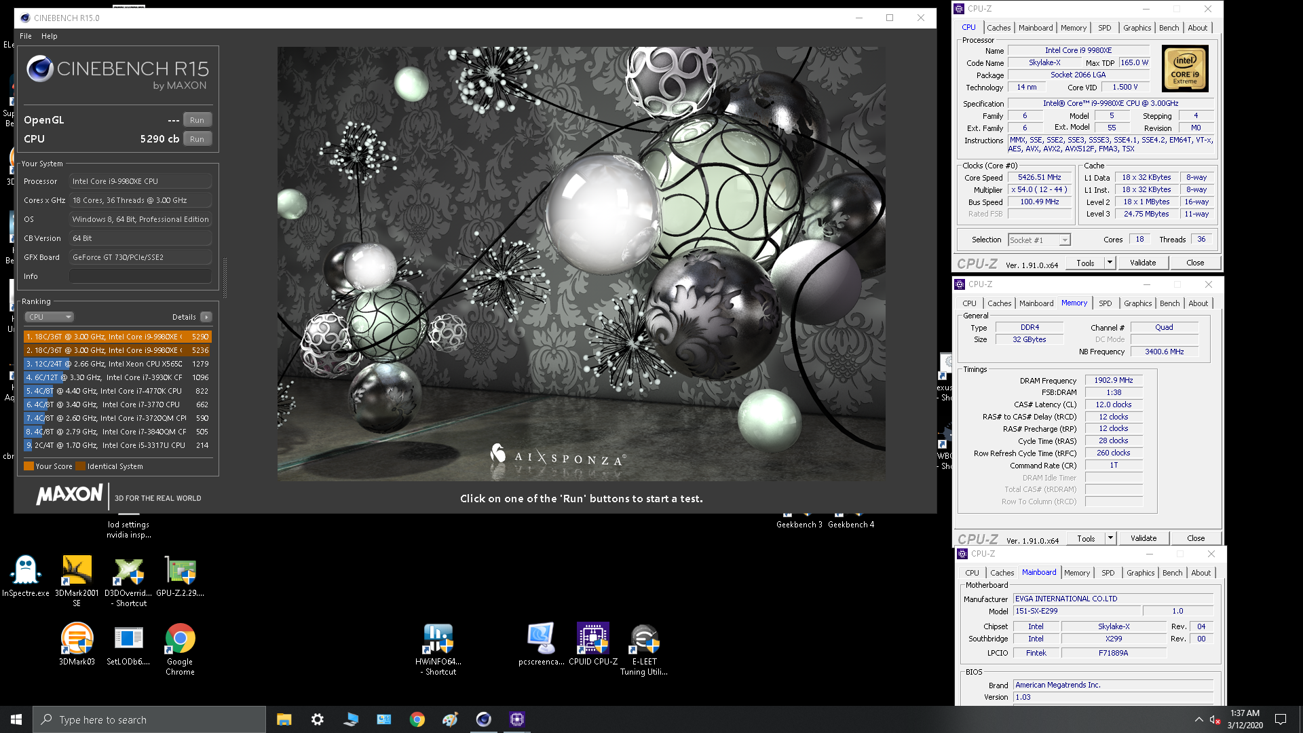Viewport: 1303px width, 733px height.
Task: Open Tools dropdown arrow middle CPU-Z
Action: click(x=1110, y=538)
